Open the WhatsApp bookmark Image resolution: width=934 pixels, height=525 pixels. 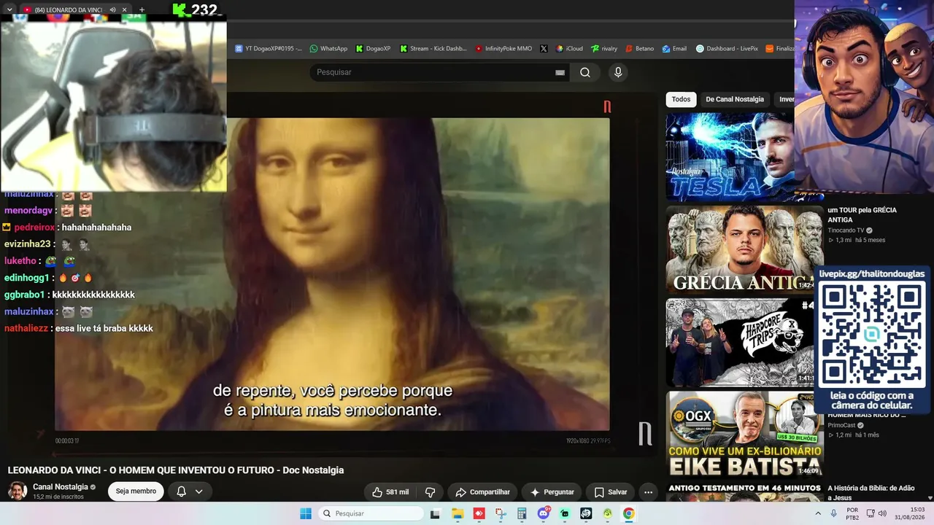pyautogui.click(x=328, y=49)
